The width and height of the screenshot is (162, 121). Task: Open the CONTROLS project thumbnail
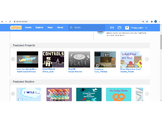(x=53, y=59)
